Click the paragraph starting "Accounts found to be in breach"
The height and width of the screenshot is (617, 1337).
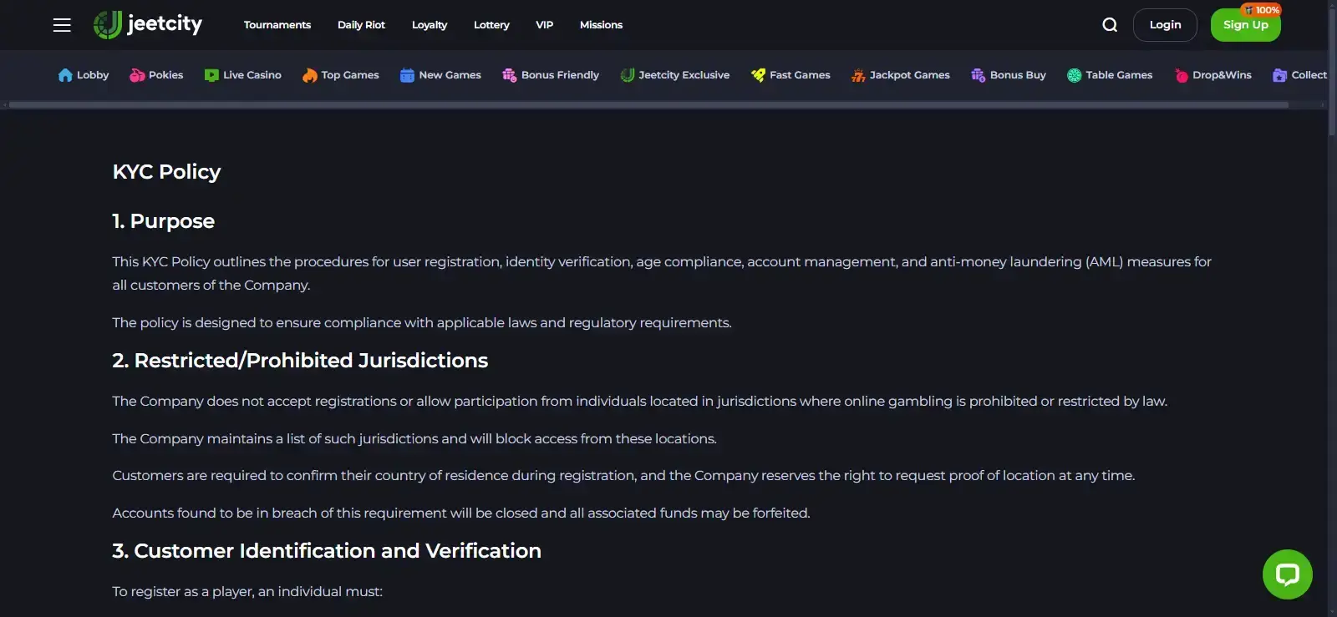pyautogui.click(x=461, y=513)
